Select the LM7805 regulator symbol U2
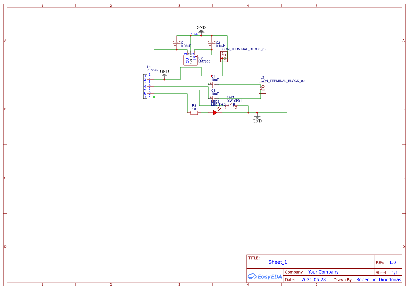 tap(190, 60)
